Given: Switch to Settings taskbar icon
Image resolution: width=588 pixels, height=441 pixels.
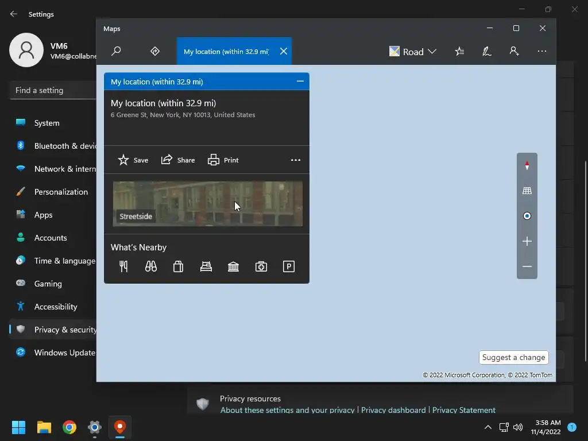Looking at the screenshot, I should click(x=95, y=427).
